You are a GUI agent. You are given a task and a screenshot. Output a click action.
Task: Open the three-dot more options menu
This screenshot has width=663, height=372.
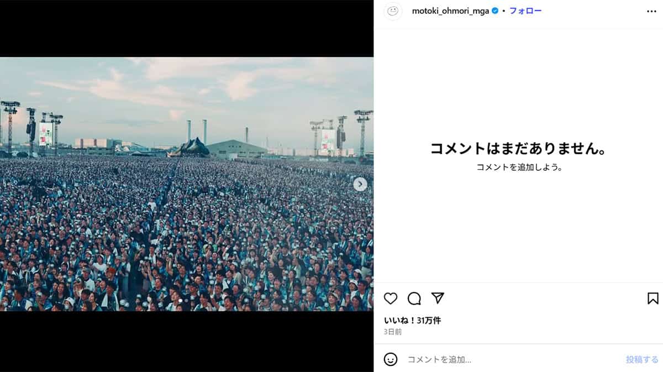click(x=651, y=11)
